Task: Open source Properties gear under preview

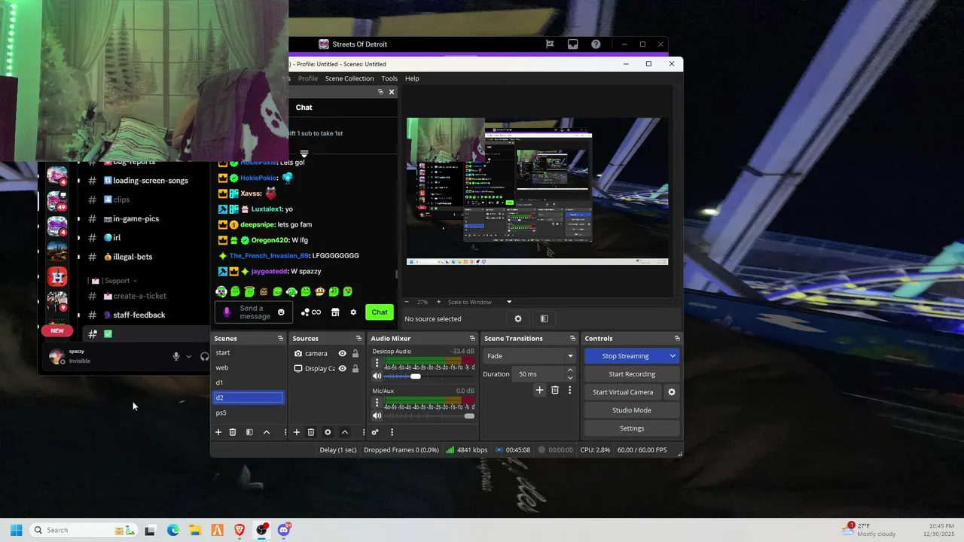Action: point(518,318)
